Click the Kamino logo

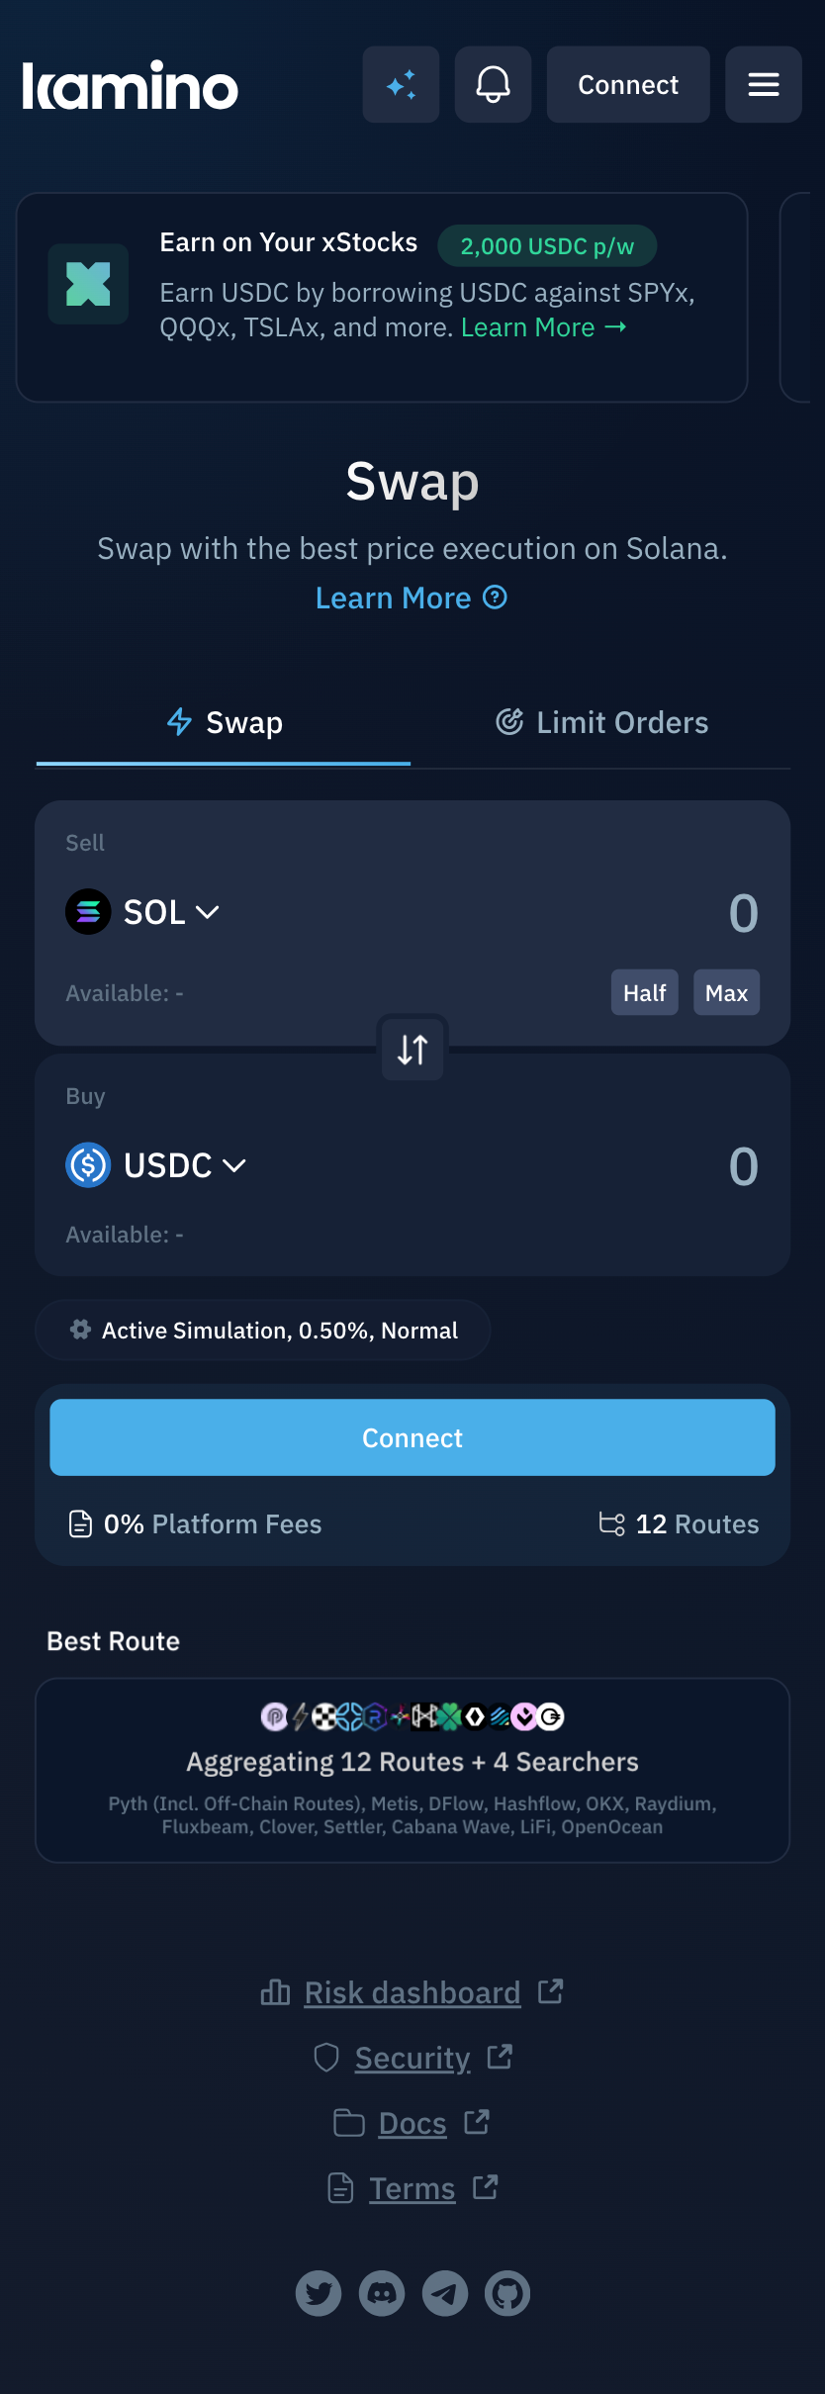point(131,86)
